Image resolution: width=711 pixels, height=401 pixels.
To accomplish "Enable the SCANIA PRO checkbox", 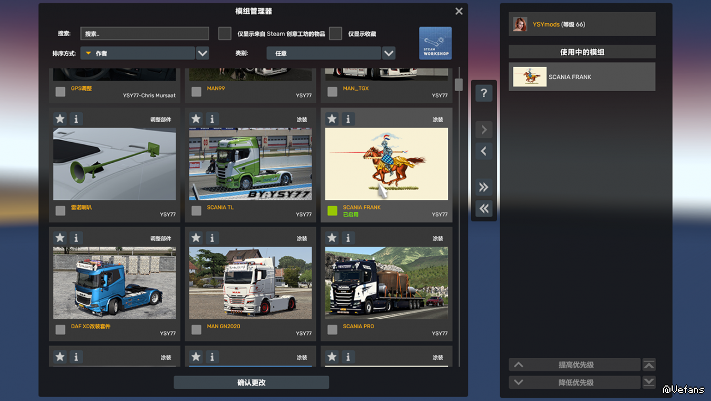I will [x=332, y=330].
